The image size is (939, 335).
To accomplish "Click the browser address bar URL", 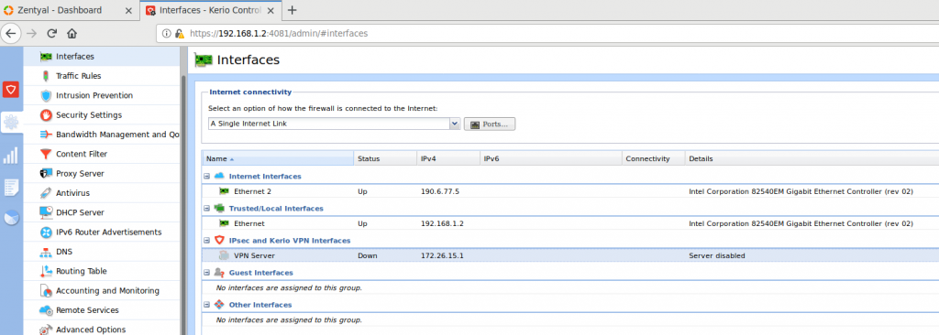I will tap(279, 34).
